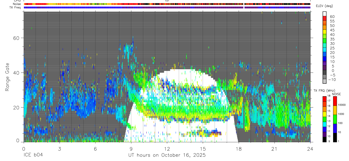Image resolution: width=349 pixels, height=161 pixels.
Task: Click the yellow swatch in the TX FRQ bar
Action: (x=325, y=114)
